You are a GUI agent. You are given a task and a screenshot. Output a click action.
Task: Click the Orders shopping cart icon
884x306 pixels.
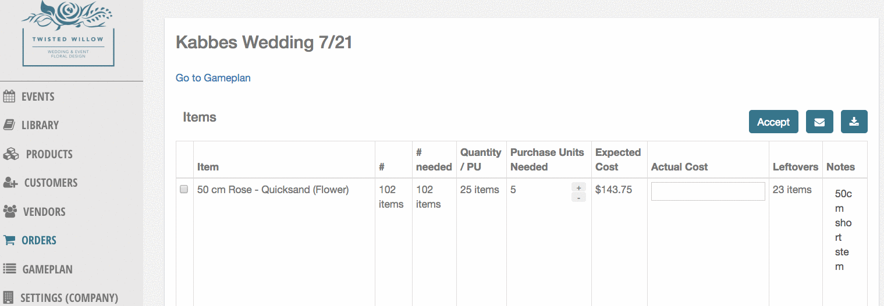point(9,240)
